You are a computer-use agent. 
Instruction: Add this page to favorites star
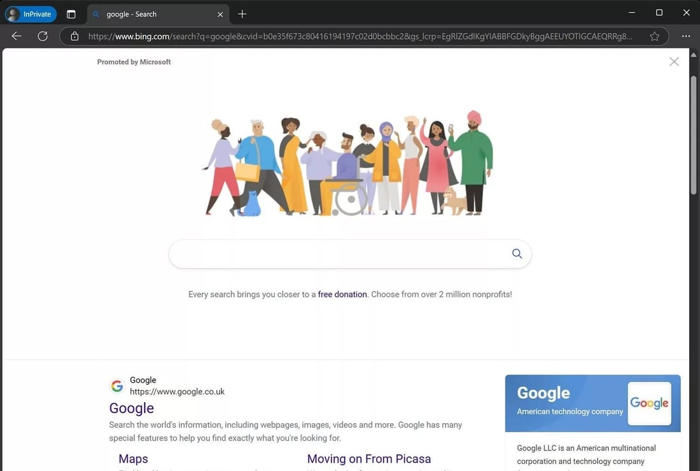654,36
